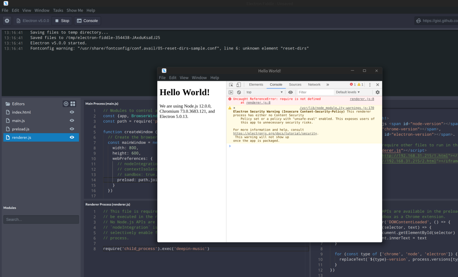Open the JavaScript context 'top' dropdown

[264, 92]
